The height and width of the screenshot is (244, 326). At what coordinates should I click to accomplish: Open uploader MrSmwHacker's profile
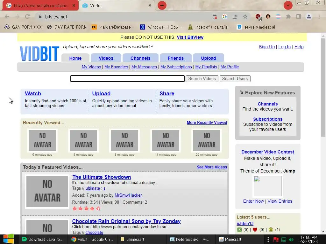pyautogui.click(x=128, y=195)
